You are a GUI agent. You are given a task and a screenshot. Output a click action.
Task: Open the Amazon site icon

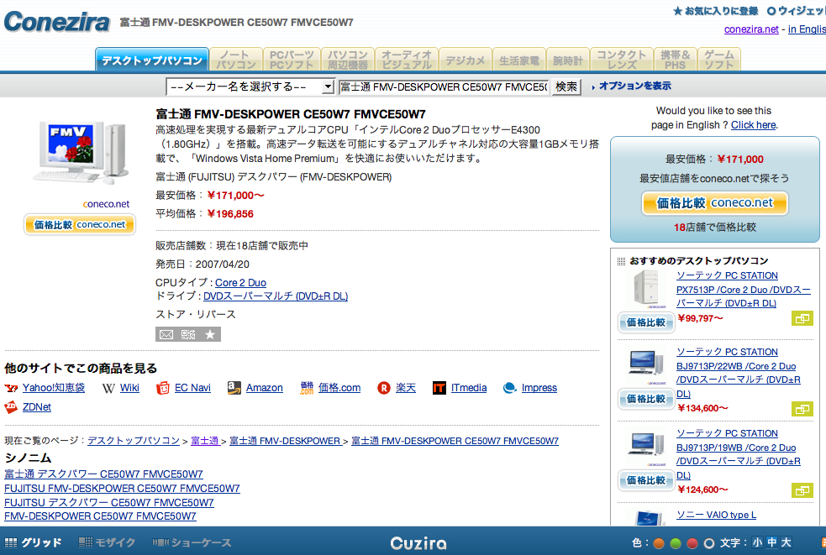pyautogui.click(x=231, y=388)
